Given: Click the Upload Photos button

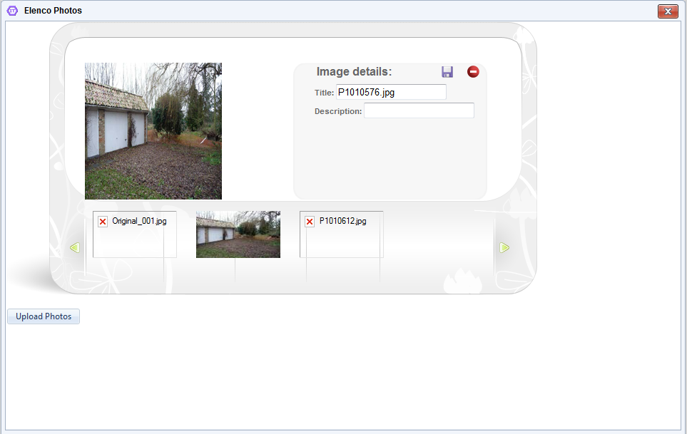Looking at the screenshot, I should [44, 316].
